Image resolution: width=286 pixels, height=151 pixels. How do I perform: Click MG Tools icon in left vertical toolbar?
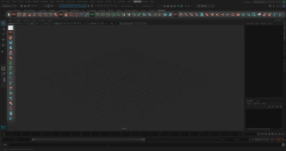click(11, 32)
